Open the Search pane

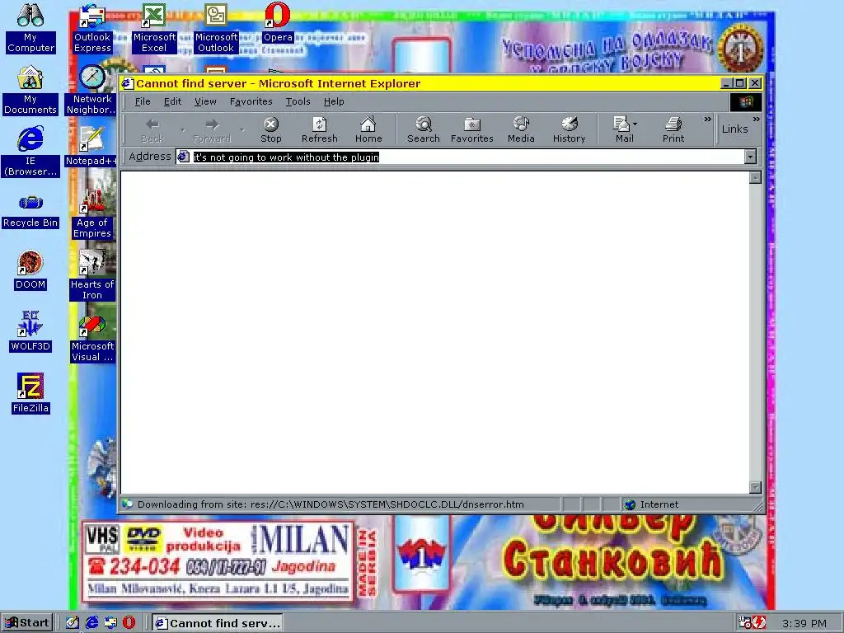pyautogui.click(x=424, y=129)
